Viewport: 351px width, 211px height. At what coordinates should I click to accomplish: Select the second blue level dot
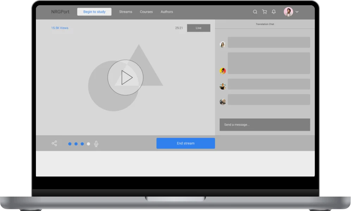click(x=76, y=144)
